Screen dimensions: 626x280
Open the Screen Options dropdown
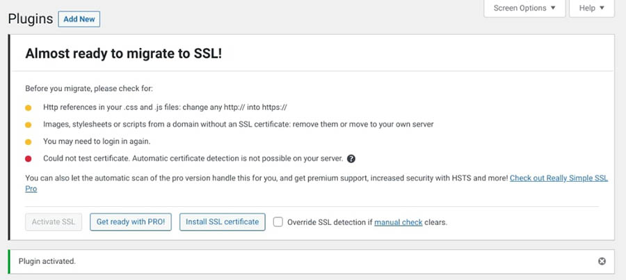[524, 8]
